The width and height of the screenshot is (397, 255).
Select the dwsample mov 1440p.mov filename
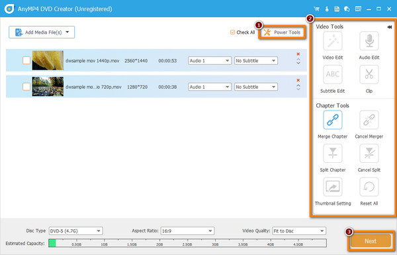pos(92,61)
